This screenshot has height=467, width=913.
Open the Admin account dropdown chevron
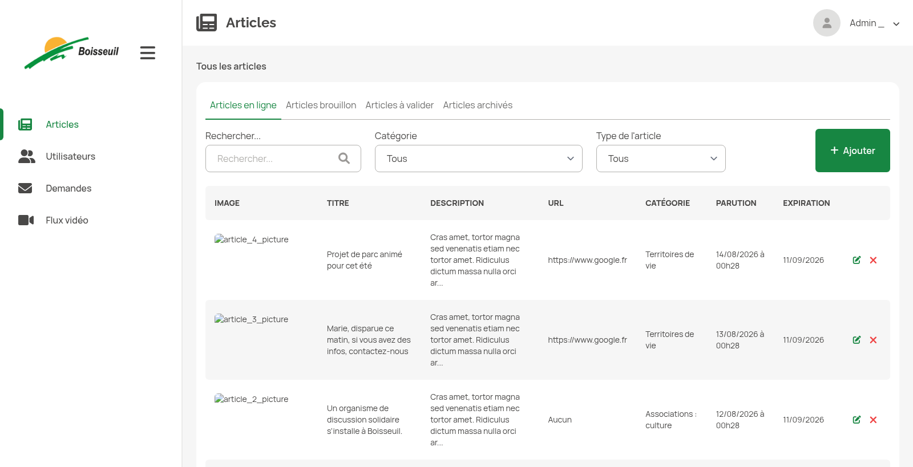(896, 24)
